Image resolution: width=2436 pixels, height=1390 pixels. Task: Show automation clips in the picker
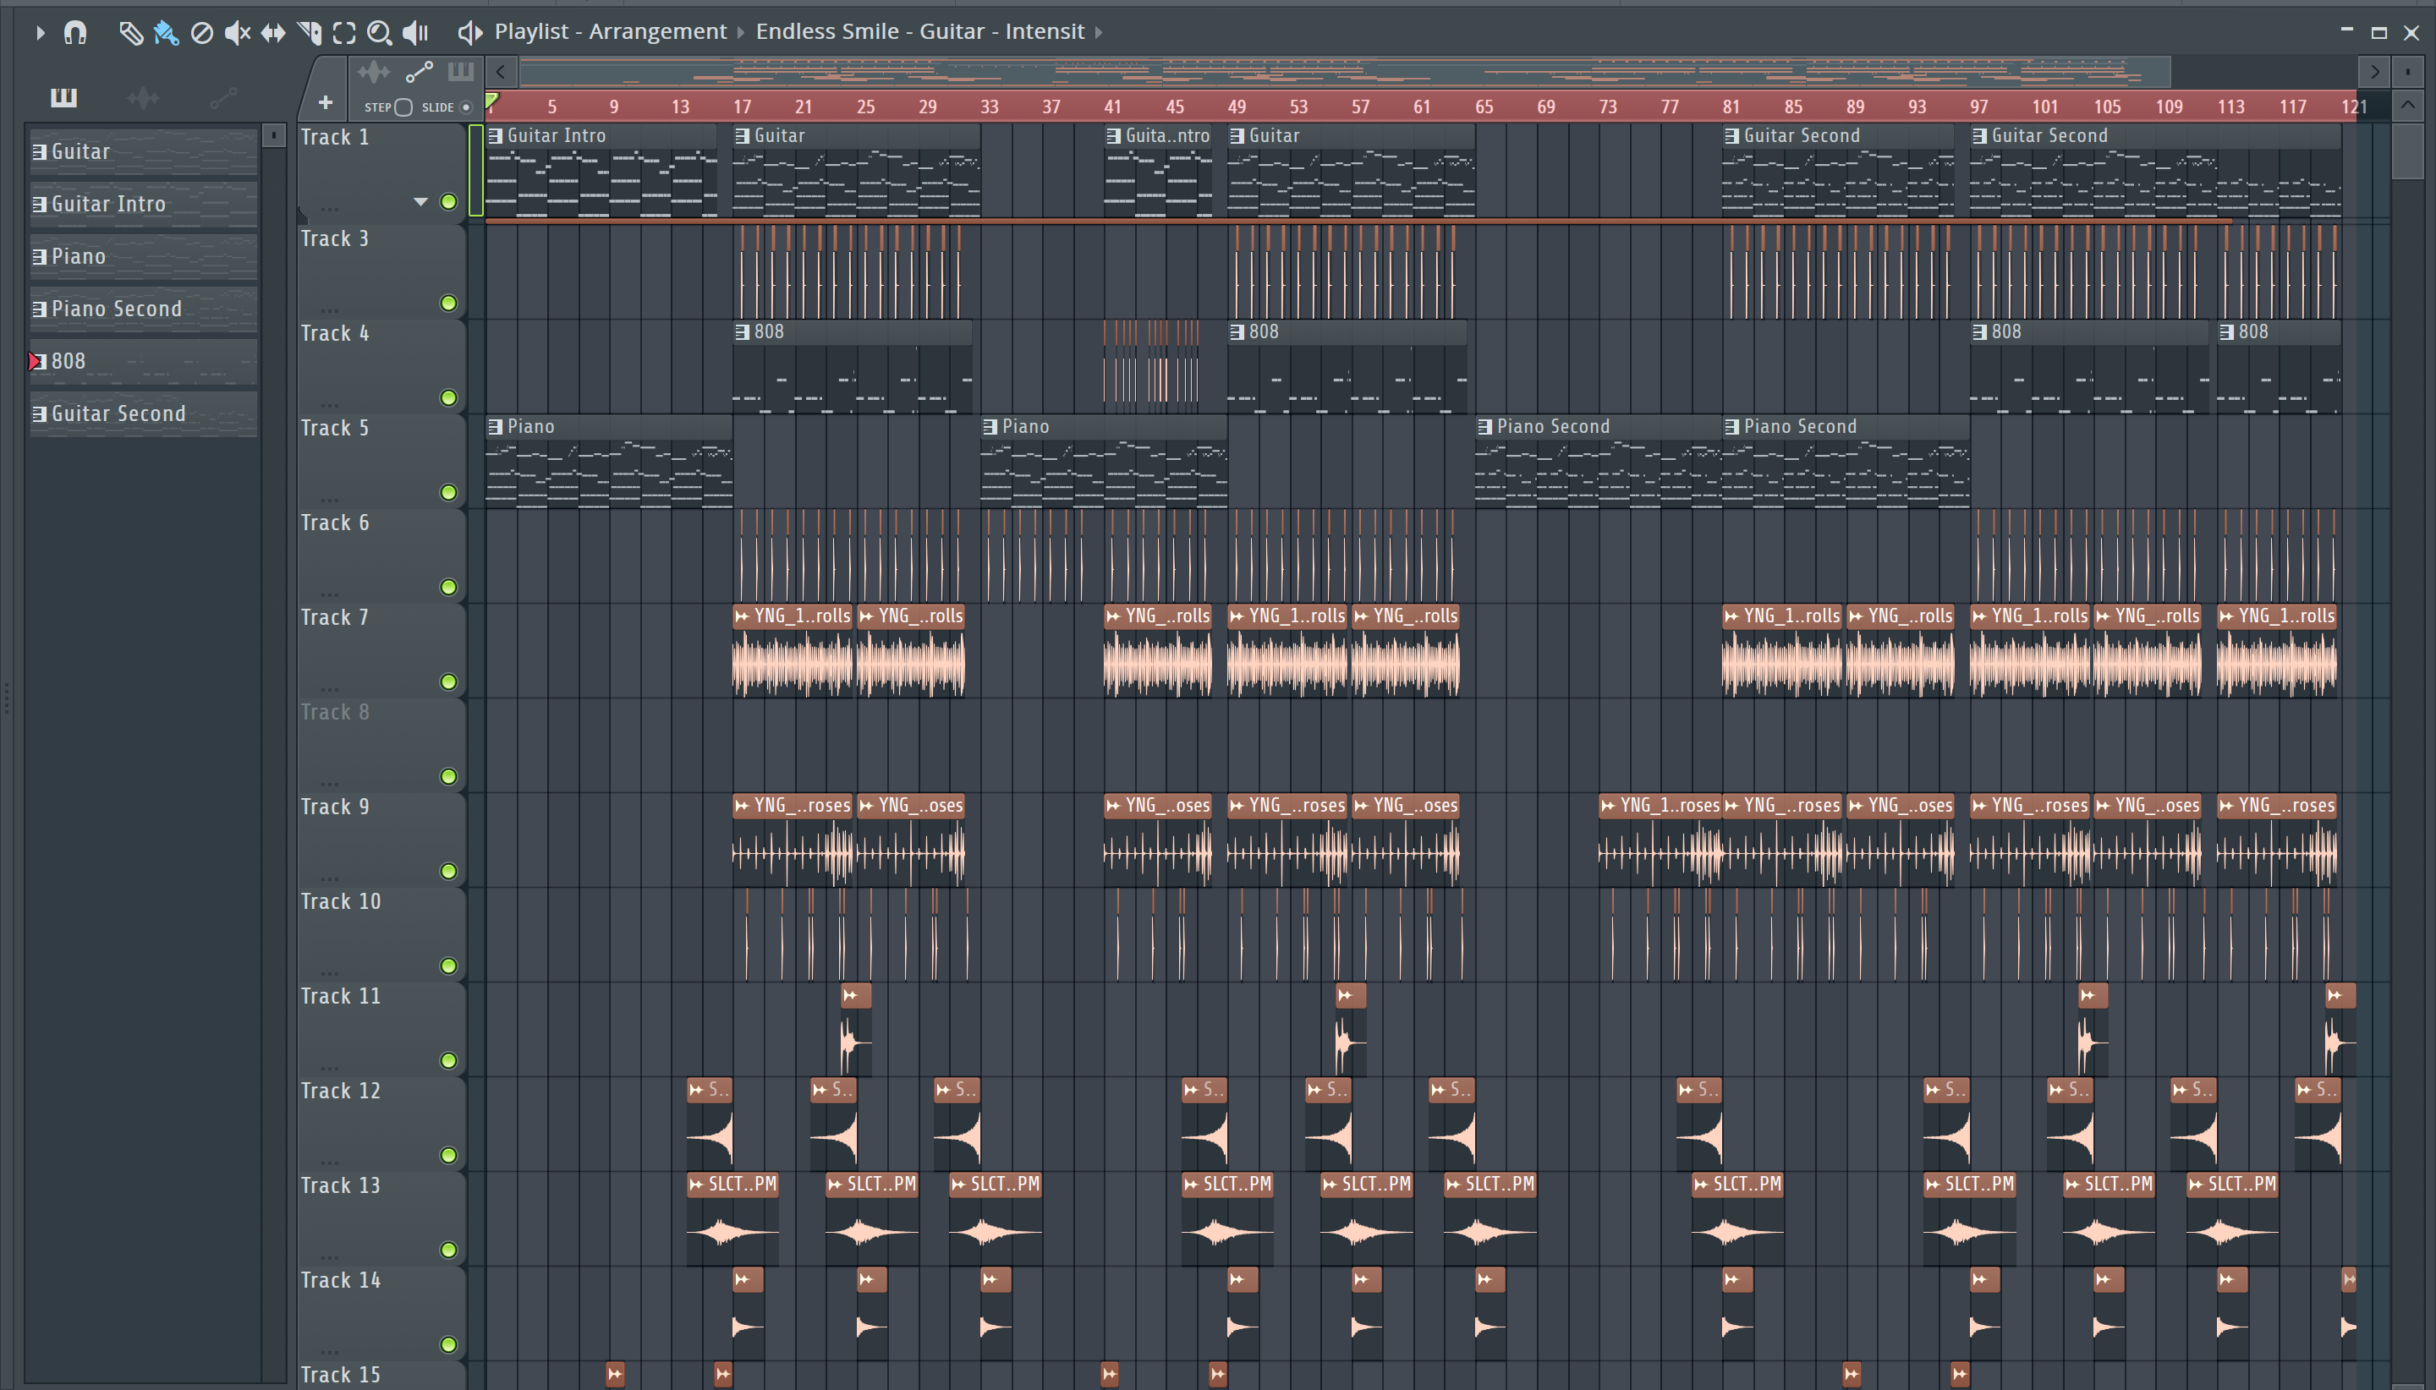pyautogui.click(x=223, y=97)
